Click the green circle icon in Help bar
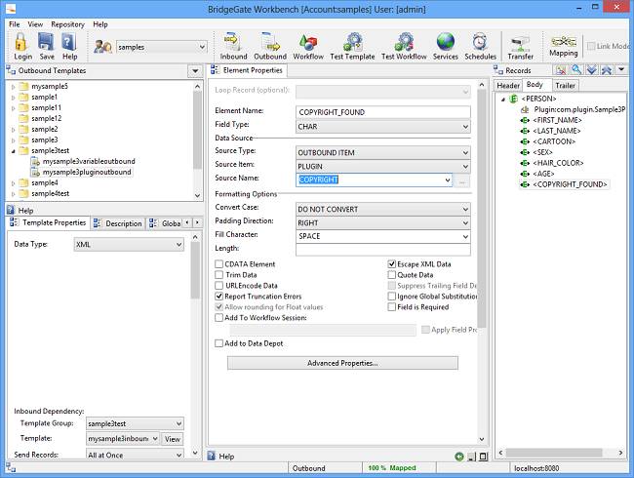 (x=459, y=457)
